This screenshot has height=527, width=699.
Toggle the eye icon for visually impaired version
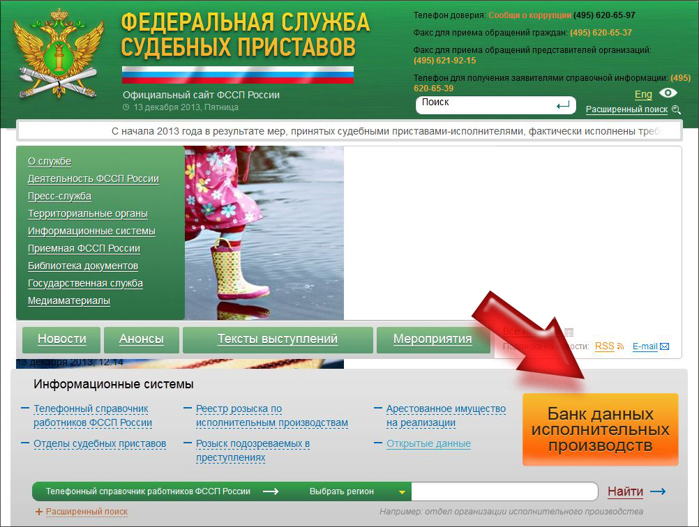668,93
